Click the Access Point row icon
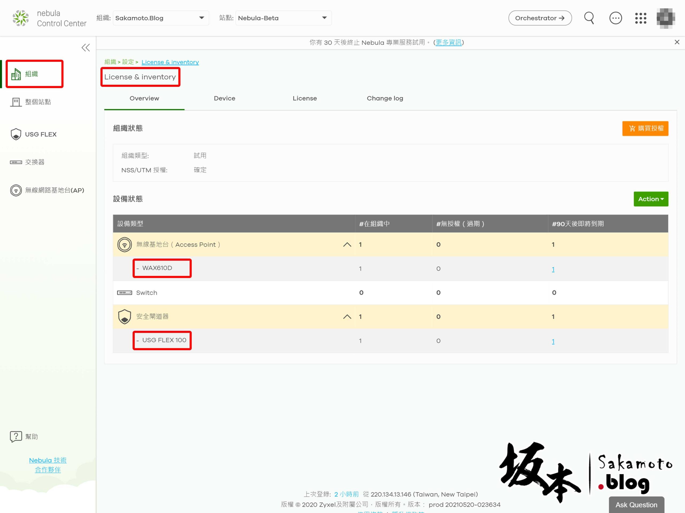The width and height of the screenshot is (685, 513). (x=124, y=244)
